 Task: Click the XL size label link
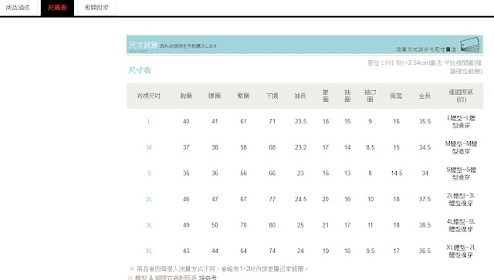[149, 251]
